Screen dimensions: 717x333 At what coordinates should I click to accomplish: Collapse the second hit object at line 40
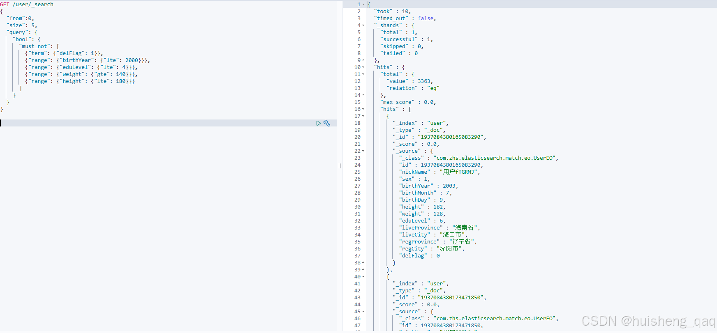click(363, 277)
